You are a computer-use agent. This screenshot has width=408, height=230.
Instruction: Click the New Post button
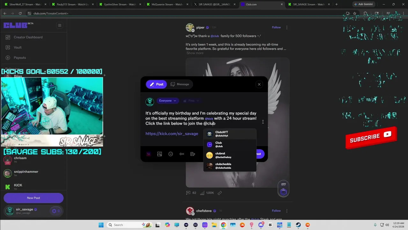33,198
